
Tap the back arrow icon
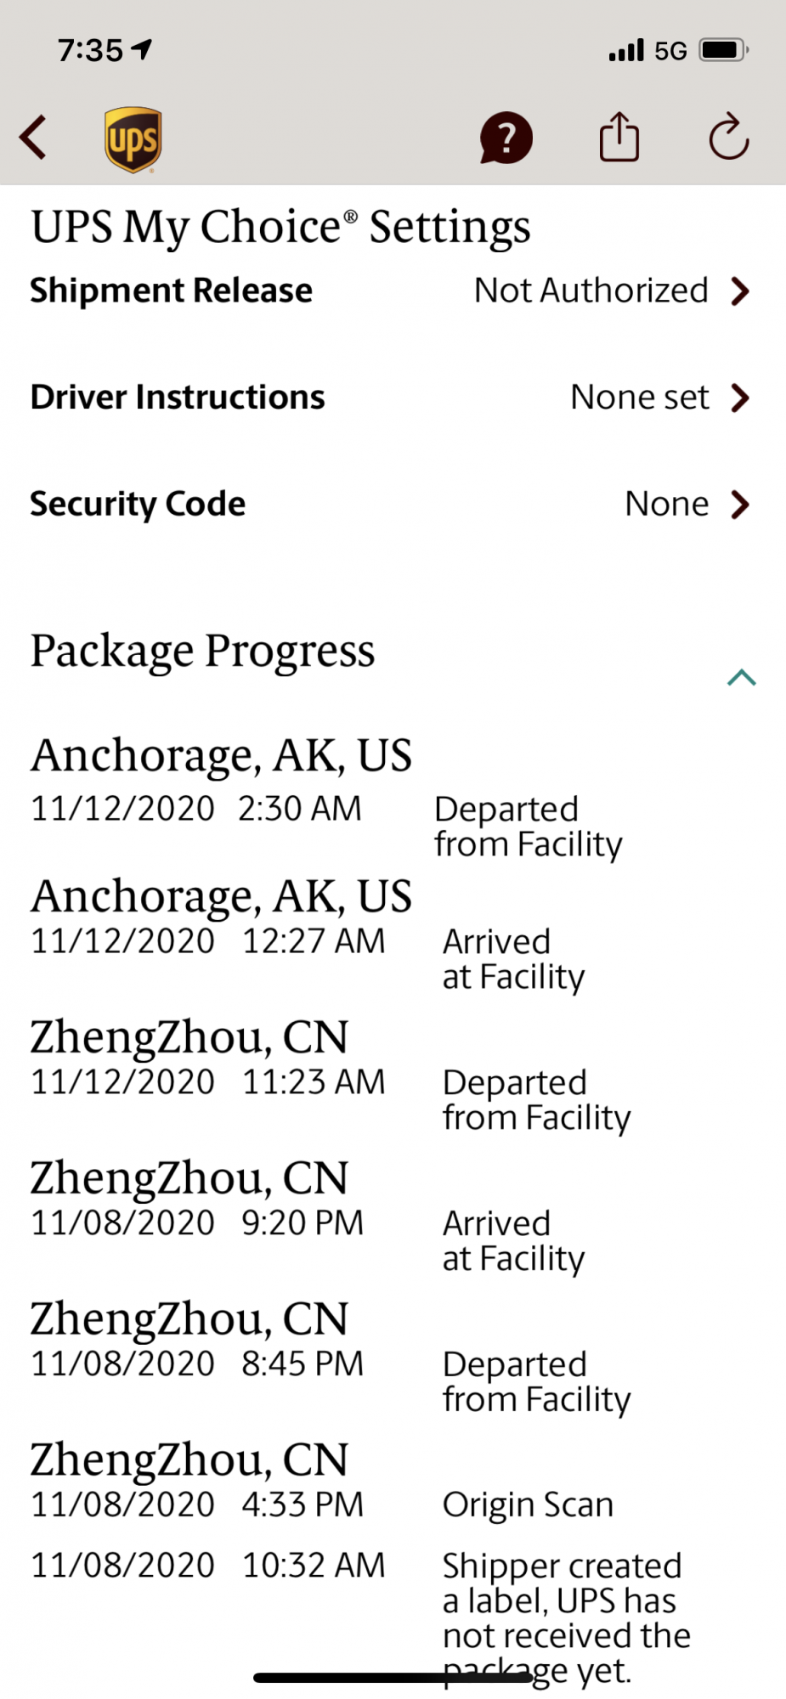[x=33, y=138]
